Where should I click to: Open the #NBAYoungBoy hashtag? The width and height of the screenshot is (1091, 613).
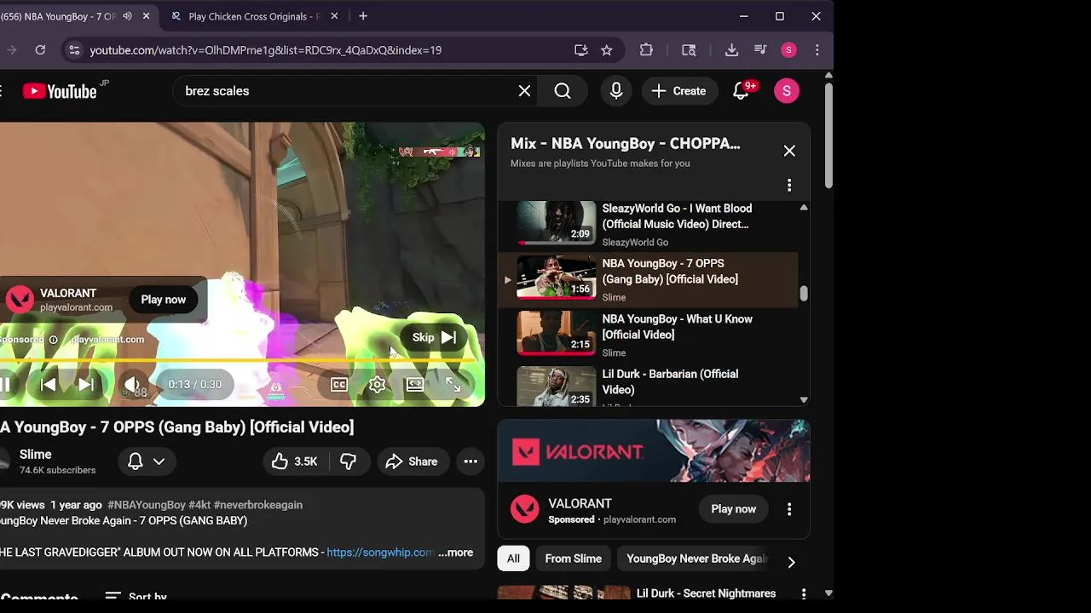tap(147, 505)
